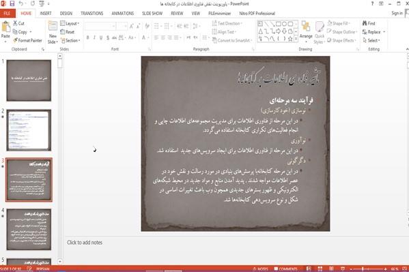Viewport: 409px width, 272px height.
Task: Toggle Italic formatting
Action: click(x=94, y=37)
